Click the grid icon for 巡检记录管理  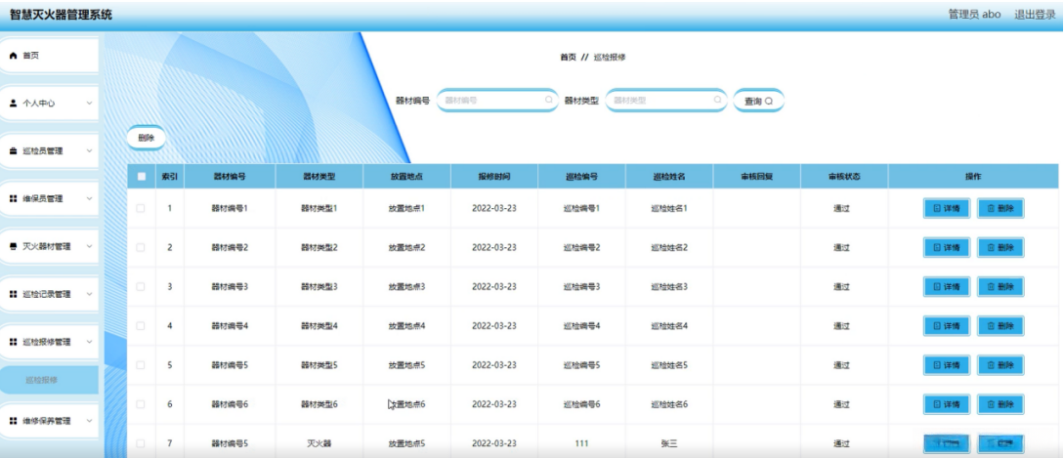coord(13,295)
